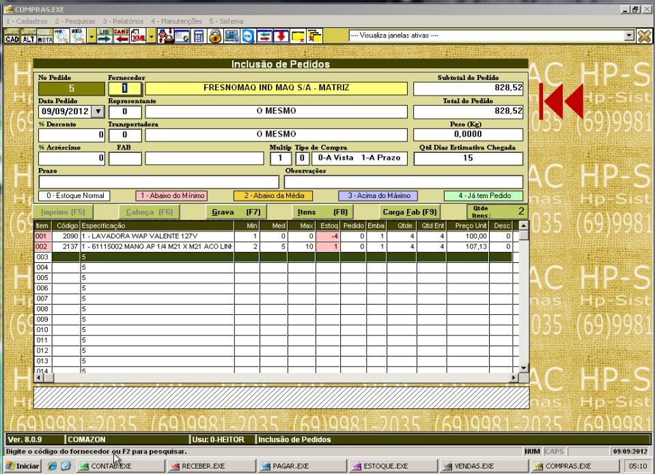Viewport: 655px width, 474px height.
Task: Open the 3 - Relatórios menu
Action: tap(123, 21)
